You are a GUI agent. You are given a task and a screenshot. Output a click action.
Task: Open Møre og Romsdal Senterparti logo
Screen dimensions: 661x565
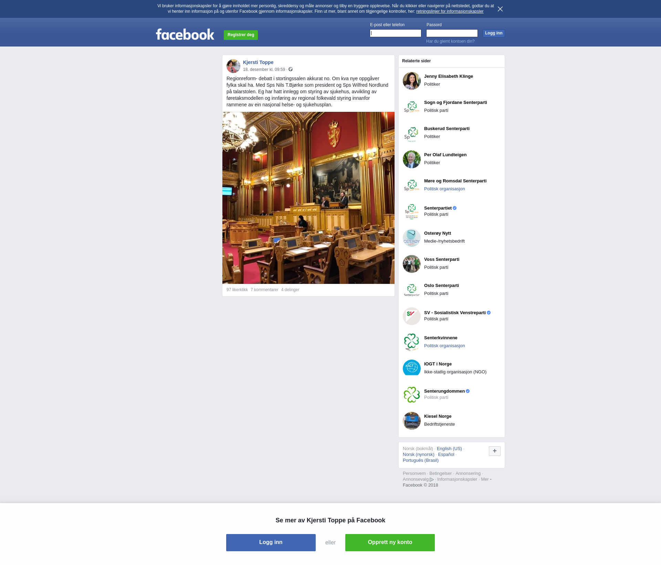412,185
